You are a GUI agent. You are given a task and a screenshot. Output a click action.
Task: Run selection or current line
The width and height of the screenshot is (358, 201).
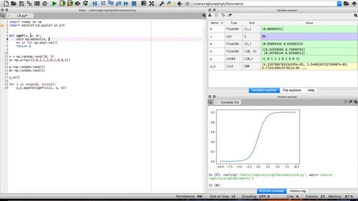click(78, 3)
